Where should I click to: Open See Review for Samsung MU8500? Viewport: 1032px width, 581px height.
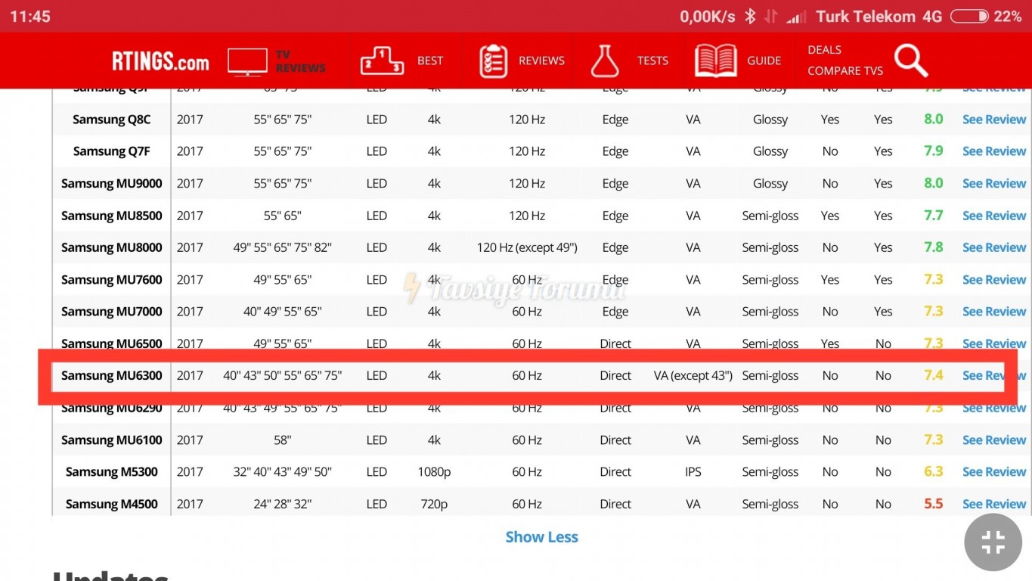point(993,216)
